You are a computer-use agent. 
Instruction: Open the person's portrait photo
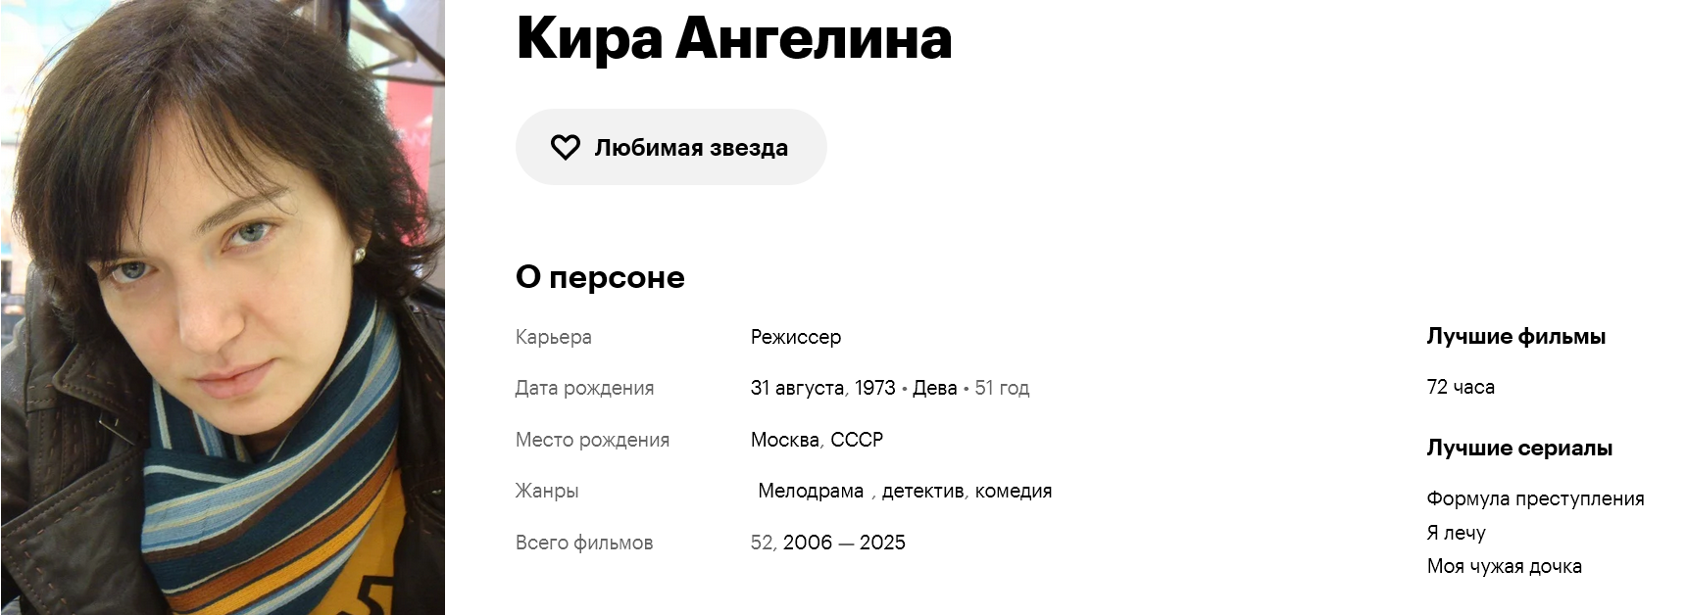pos(223,307)
